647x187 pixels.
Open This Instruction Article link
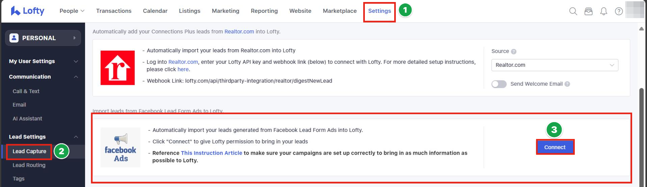point(211,153)
